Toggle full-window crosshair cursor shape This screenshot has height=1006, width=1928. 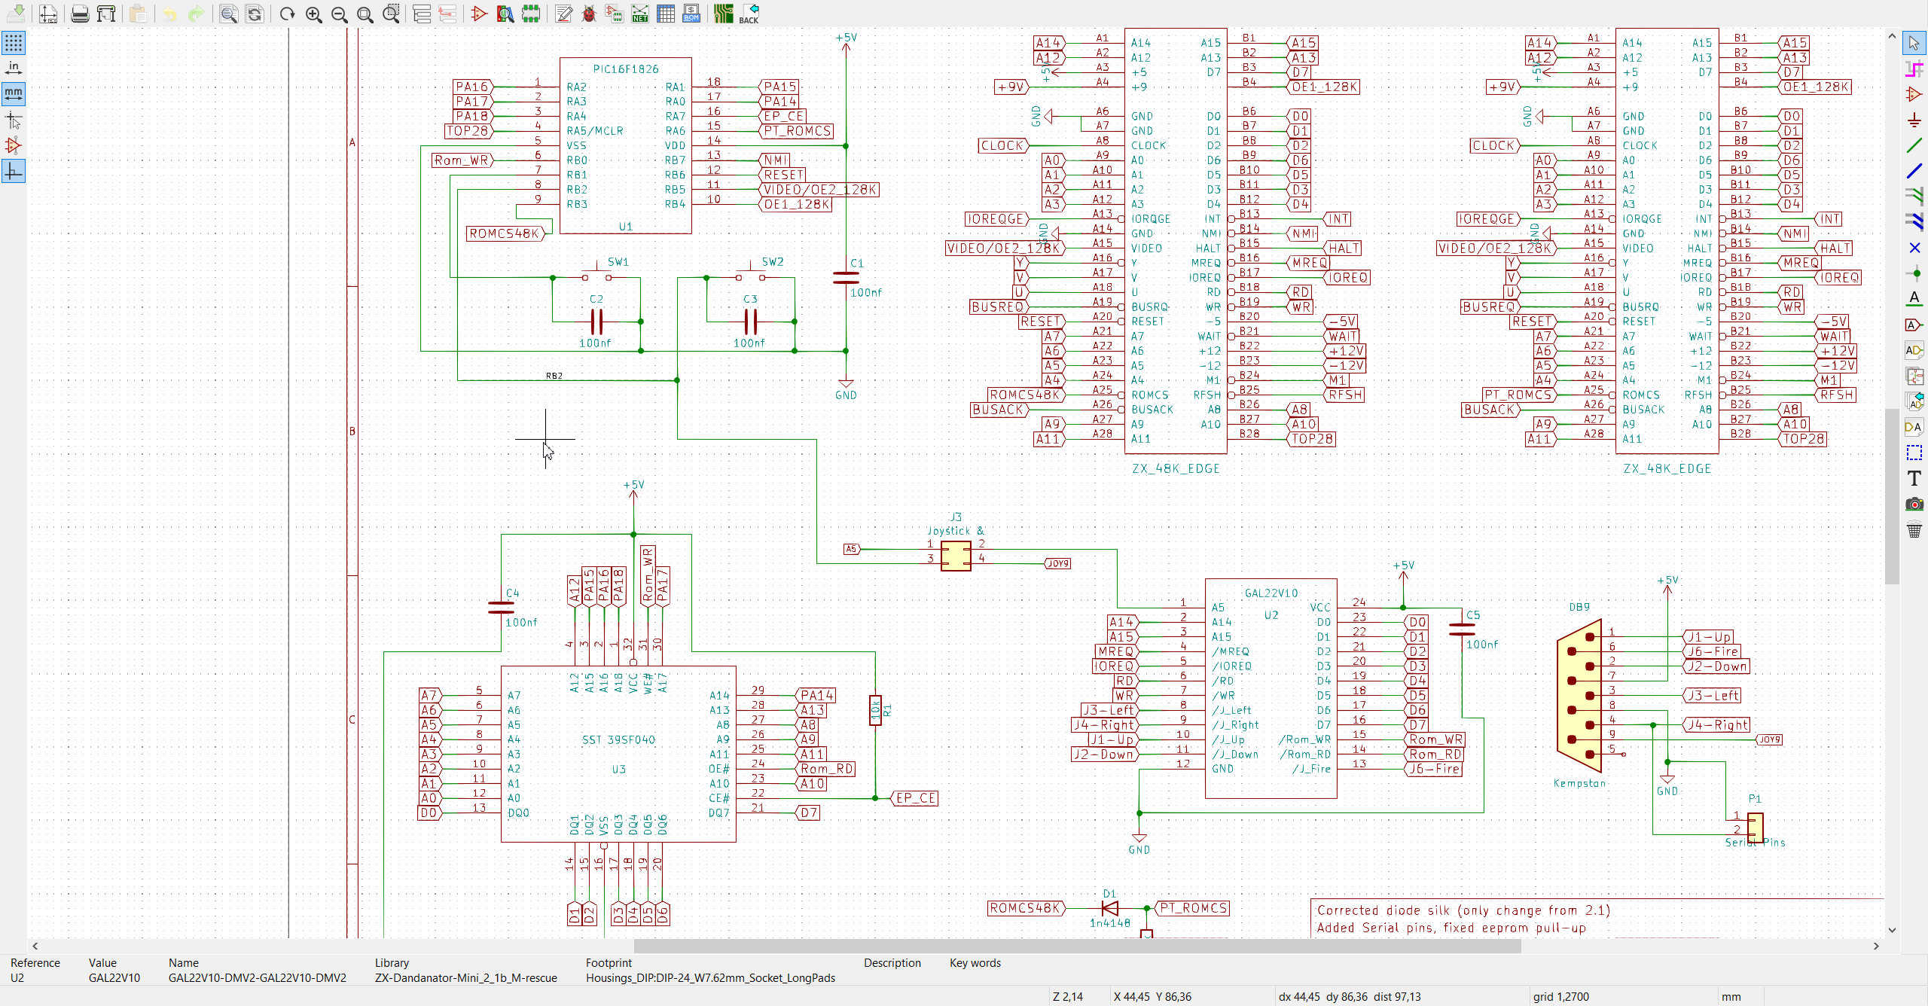[14, 120]
